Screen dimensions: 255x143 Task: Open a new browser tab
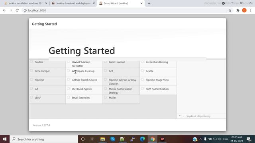point(149,3)
